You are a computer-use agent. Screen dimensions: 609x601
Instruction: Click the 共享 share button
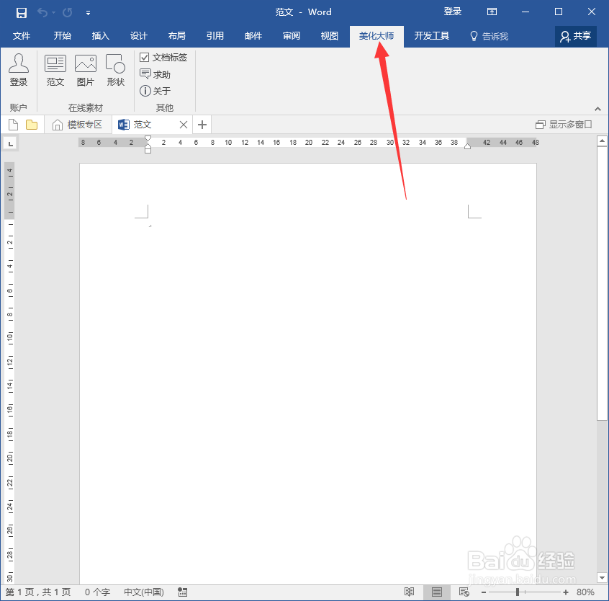point(576,36)
